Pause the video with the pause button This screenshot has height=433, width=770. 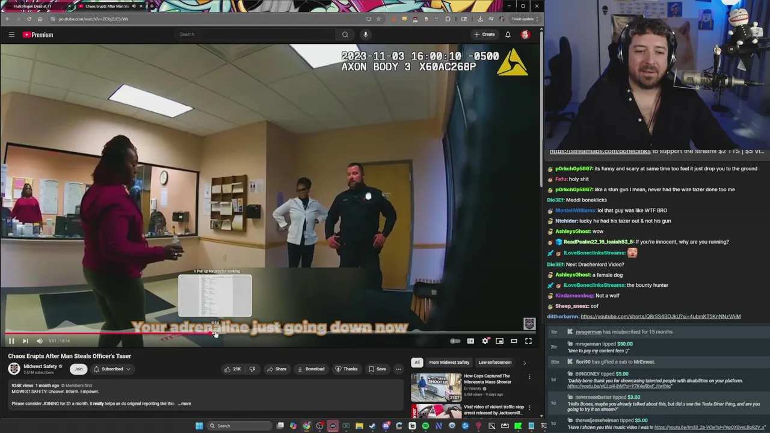click(x=11, y=341)
